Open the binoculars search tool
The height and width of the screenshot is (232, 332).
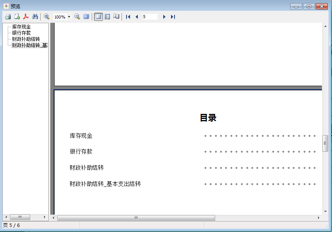point(35,17)
